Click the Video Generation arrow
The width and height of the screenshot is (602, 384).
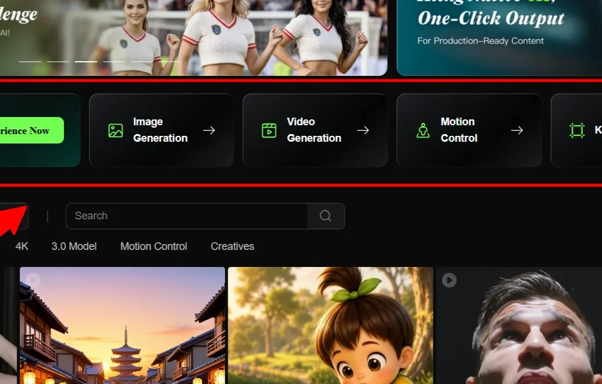coord(363,131)
